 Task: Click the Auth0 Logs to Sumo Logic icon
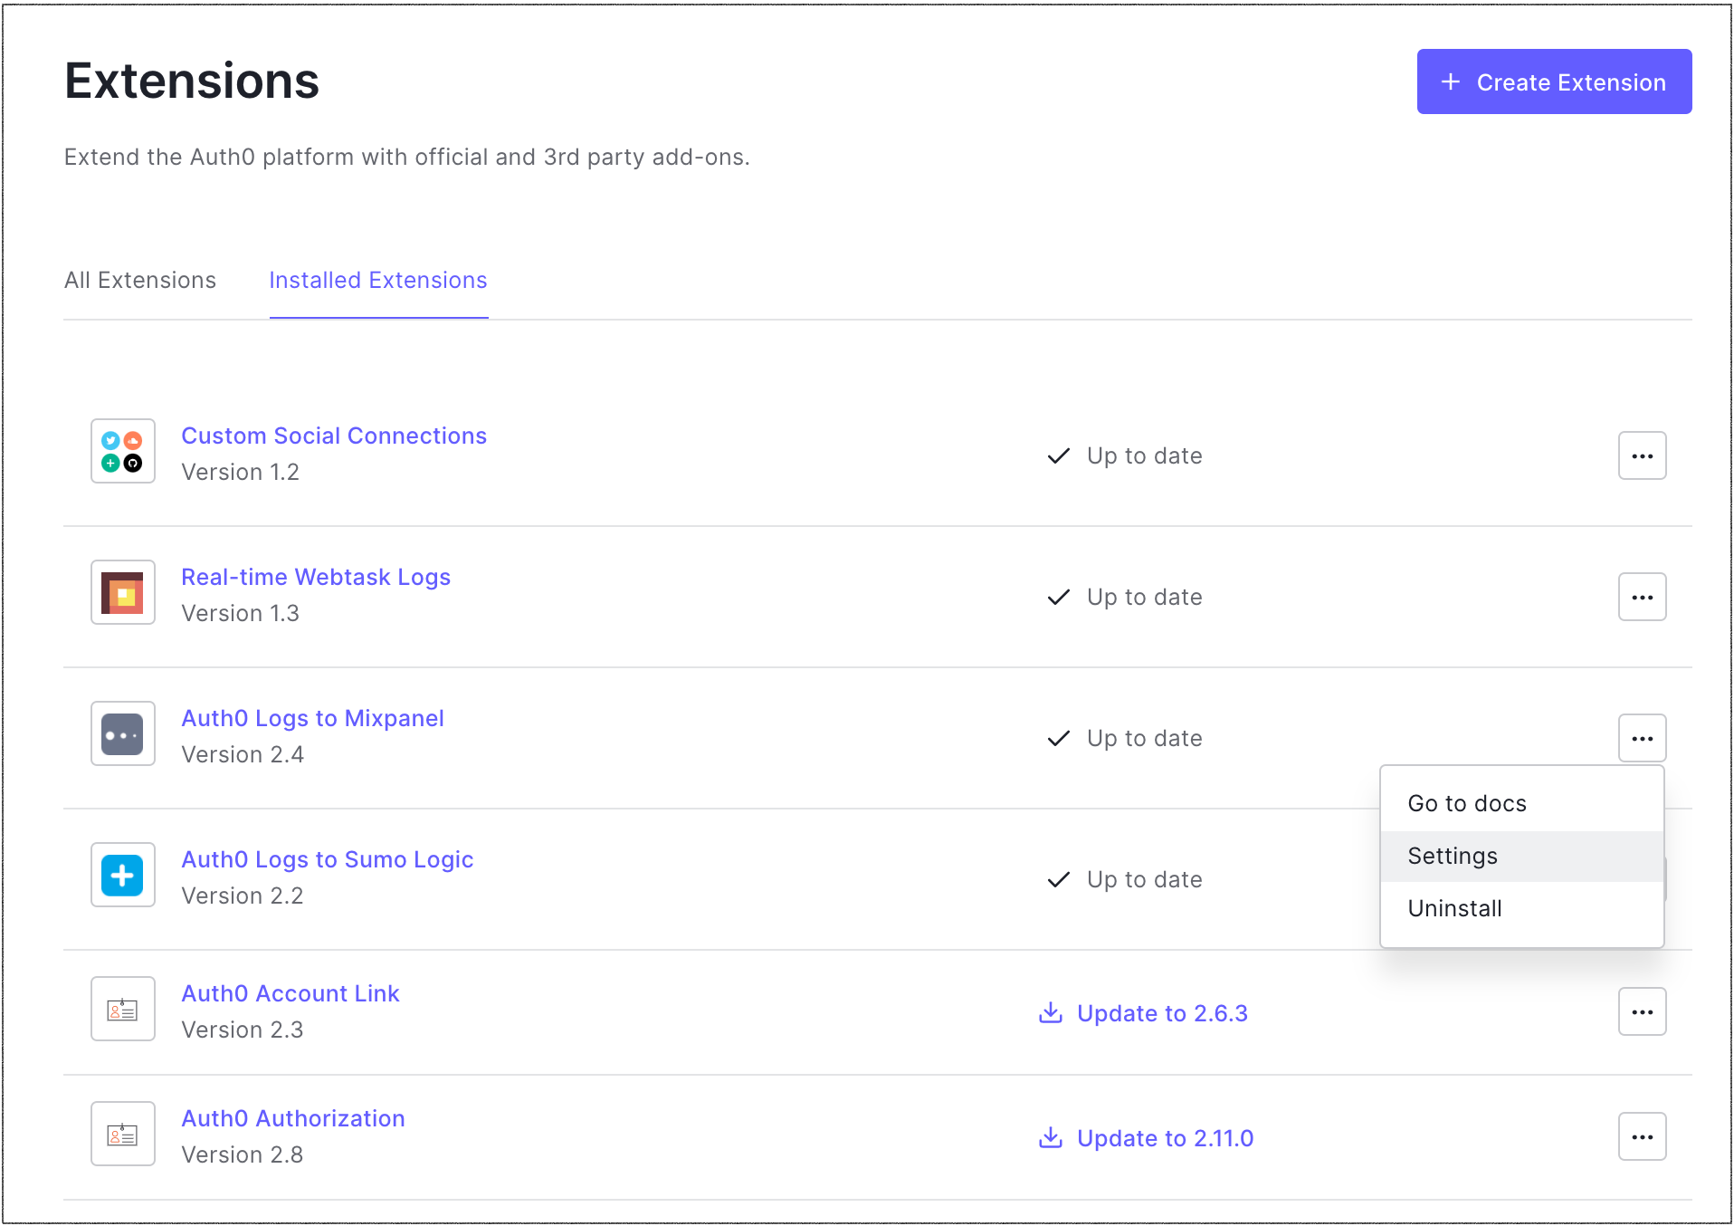click(x=123, y=875)
